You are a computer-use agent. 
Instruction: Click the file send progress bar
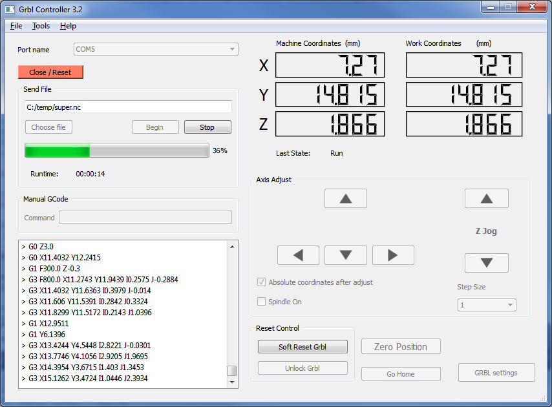(x=116, y=151)
